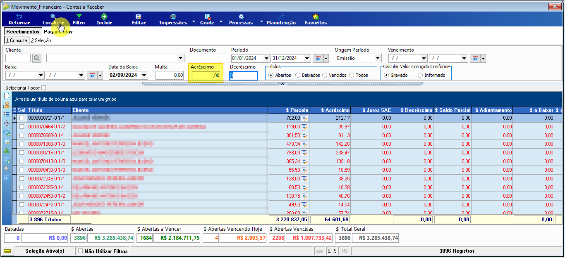The image size is (565, 258).
Task: Open the first Vencimento date dropdown
Action: click(x=423, y=58)
